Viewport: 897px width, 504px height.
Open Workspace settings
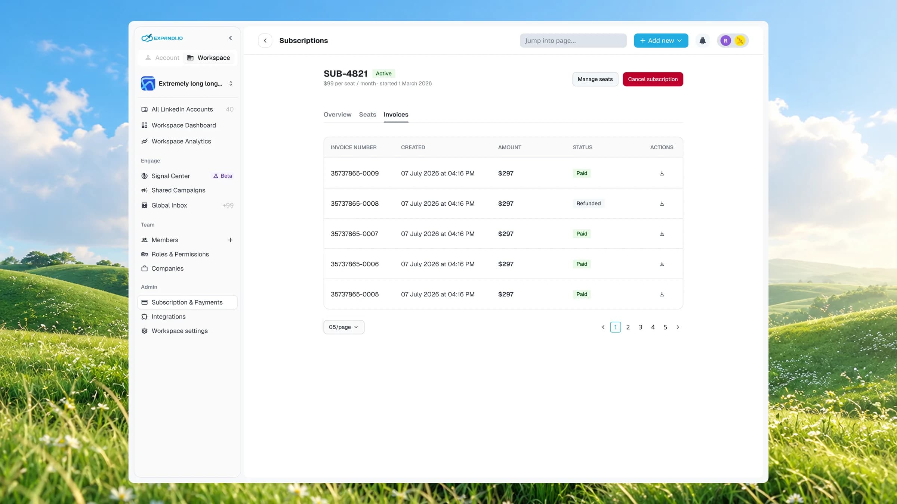pos(187,331)
